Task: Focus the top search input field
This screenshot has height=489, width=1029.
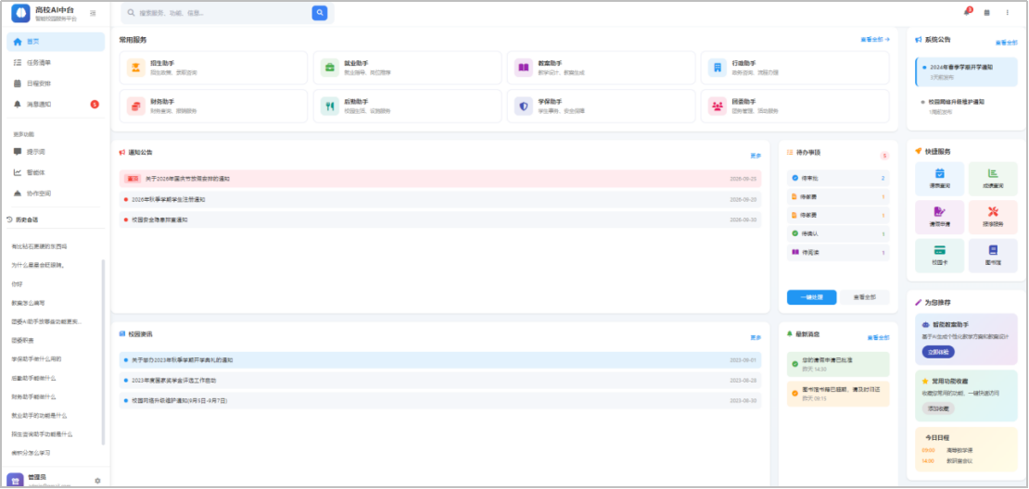Action: pos(223,12)
